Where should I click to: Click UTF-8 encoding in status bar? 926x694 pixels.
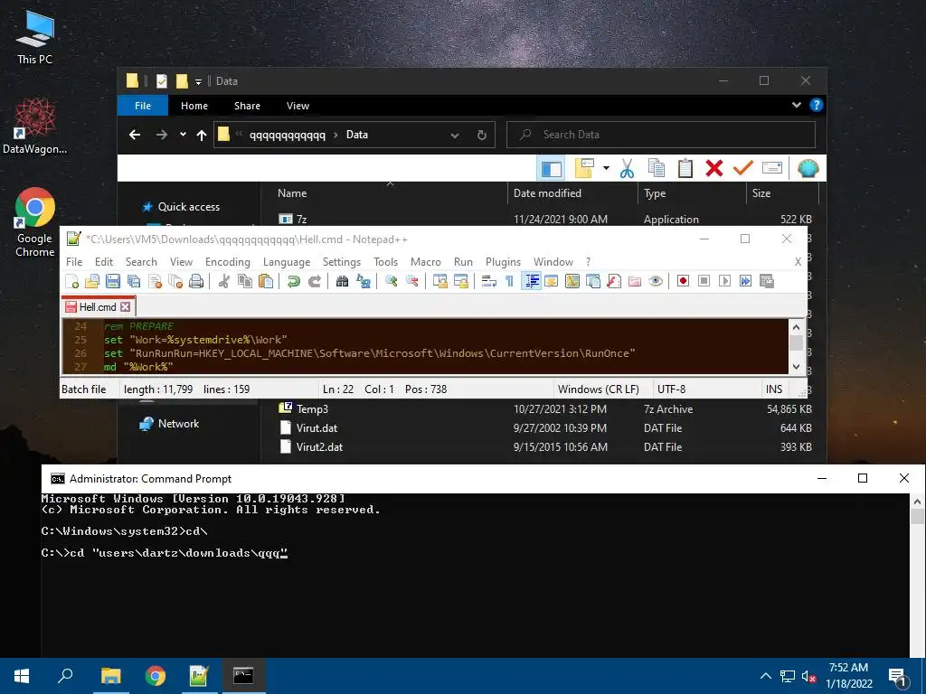point(672,389)
